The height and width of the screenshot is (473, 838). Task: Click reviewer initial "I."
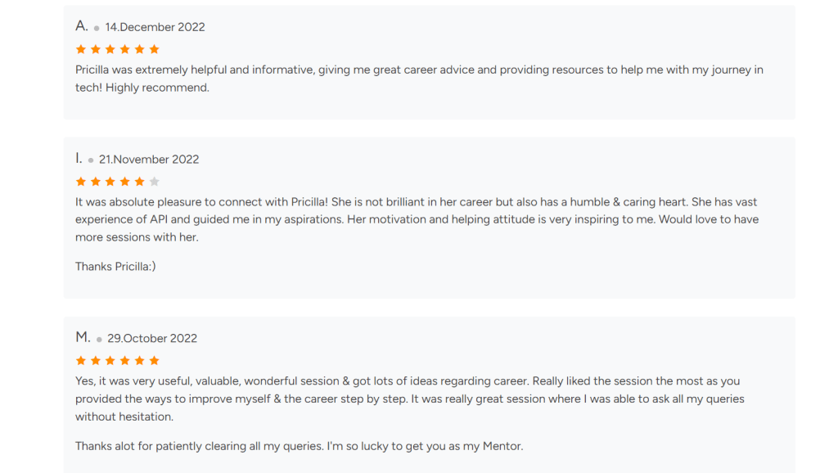coord(79,159)
